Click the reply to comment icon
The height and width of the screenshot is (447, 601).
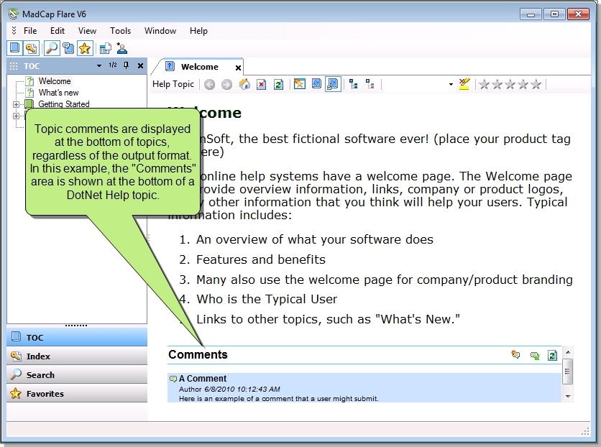(534, 355)
